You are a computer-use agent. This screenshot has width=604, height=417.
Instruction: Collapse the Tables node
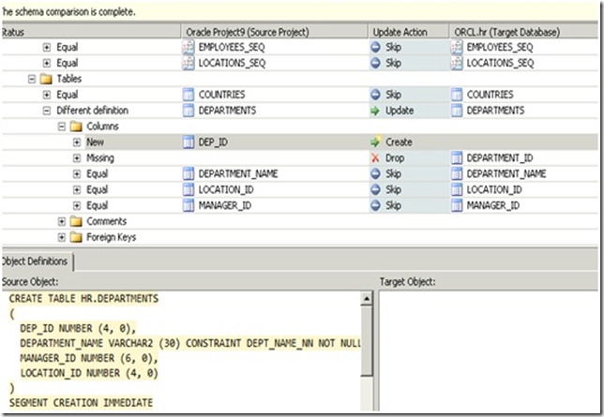pyautogui.click(x=32, y=79)
